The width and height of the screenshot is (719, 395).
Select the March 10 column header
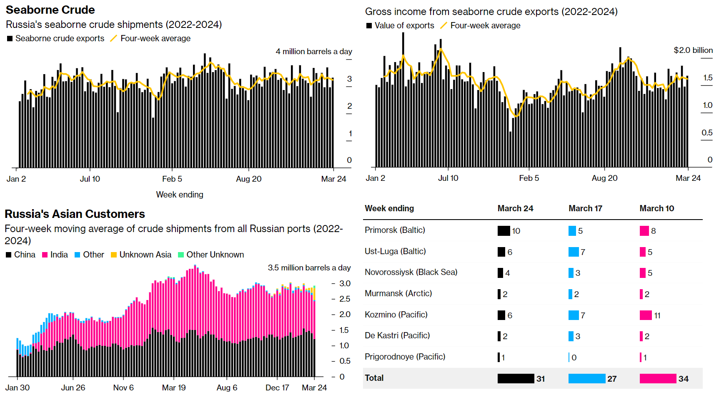[656, 208]
